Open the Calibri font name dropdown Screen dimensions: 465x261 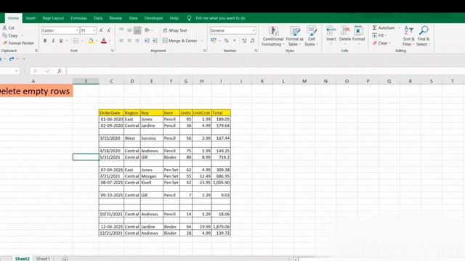click(x=77, y=30)
